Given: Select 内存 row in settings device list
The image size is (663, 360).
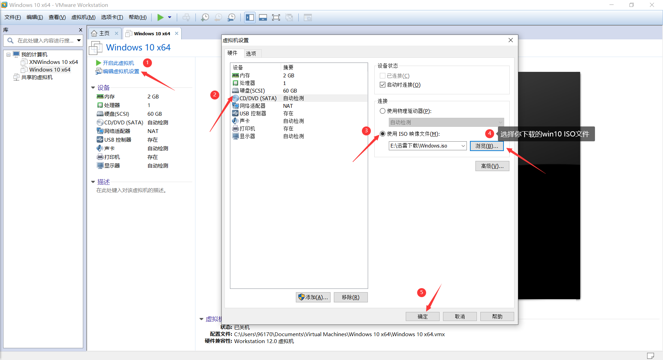Looking at the screenshot, I should point(299,75).
